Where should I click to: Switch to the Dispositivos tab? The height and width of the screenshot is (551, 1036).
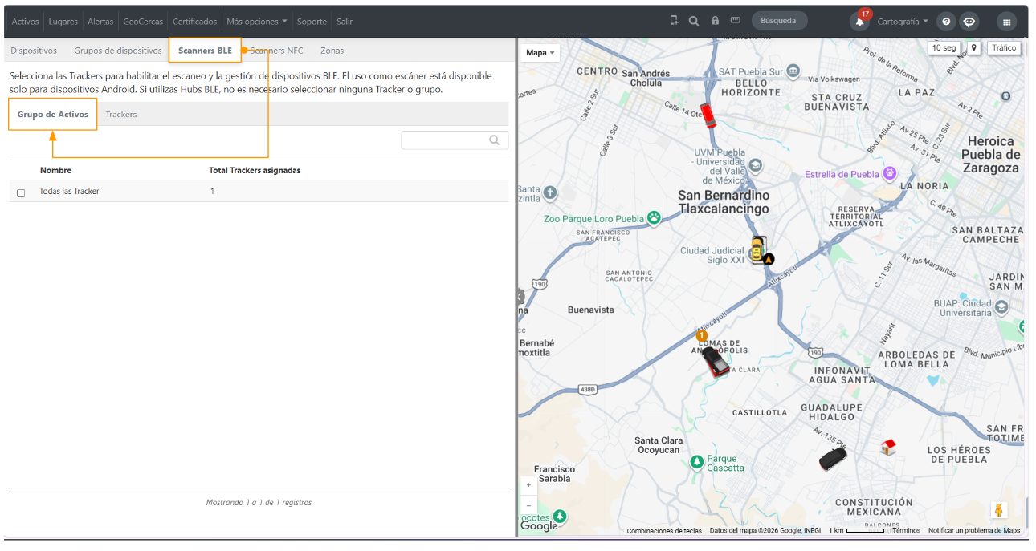click(34, 51)
